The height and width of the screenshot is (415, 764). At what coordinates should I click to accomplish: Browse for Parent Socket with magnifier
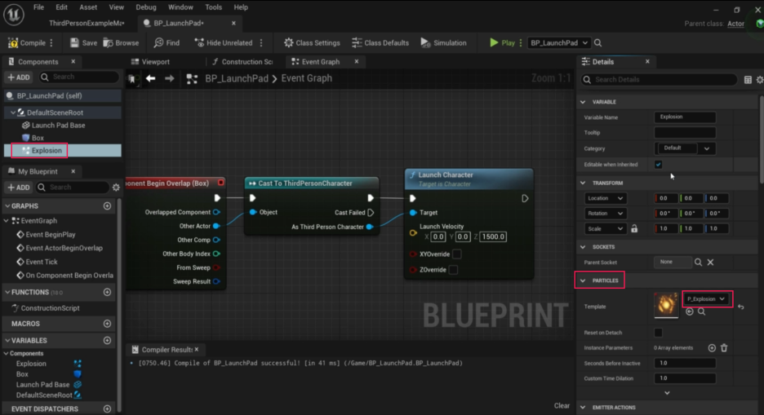tap(698, 263)
